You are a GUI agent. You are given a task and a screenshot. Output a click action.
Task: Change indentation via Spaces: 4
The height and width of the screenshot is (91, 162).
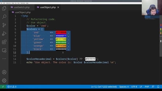click(124, 87)
